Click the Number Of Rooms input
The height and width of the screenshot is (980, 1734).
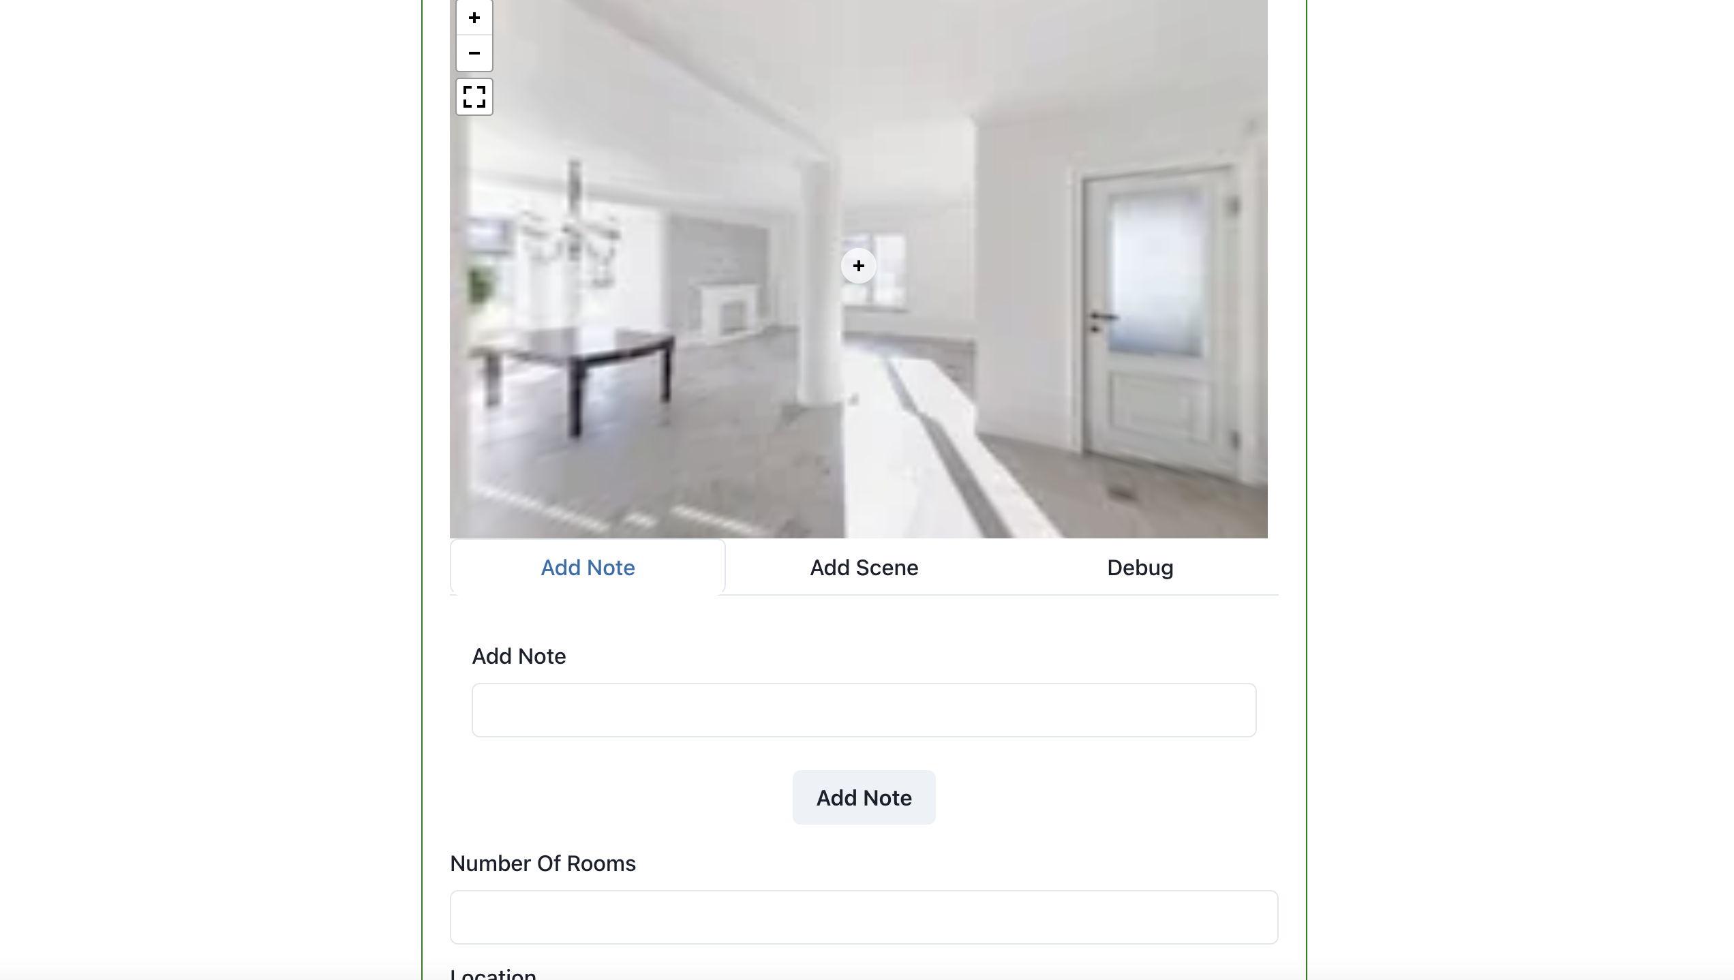[x=864, y=917]
